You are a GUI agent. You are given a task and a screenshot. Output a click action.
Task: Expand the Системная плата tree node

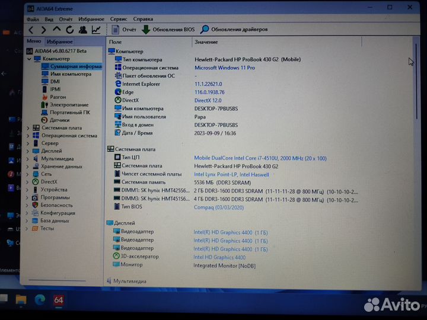[x=28, y=128]
